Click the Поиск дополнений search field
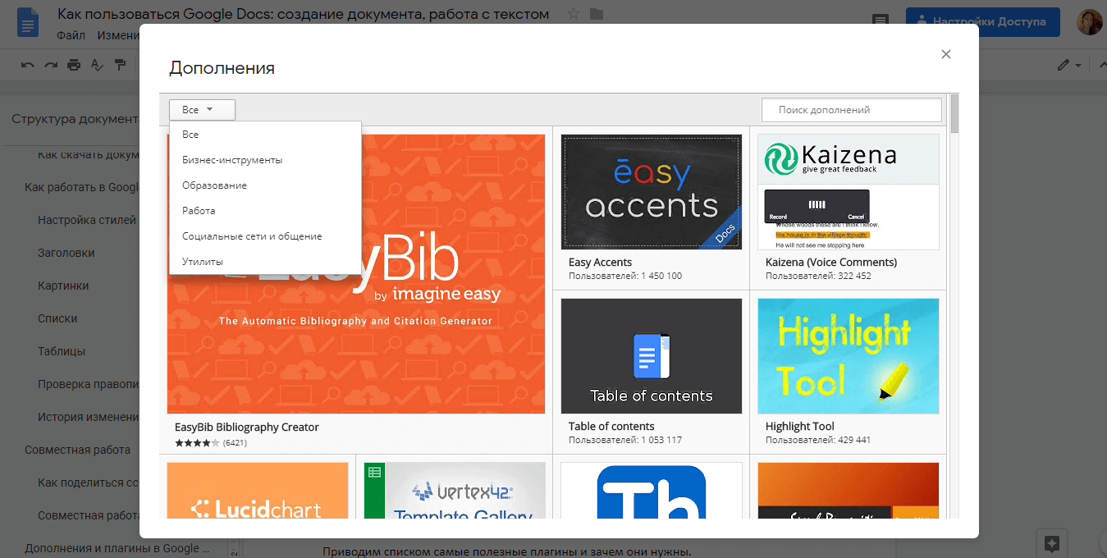The height and width of the screenshot is (558, 1107). (851, 110)
